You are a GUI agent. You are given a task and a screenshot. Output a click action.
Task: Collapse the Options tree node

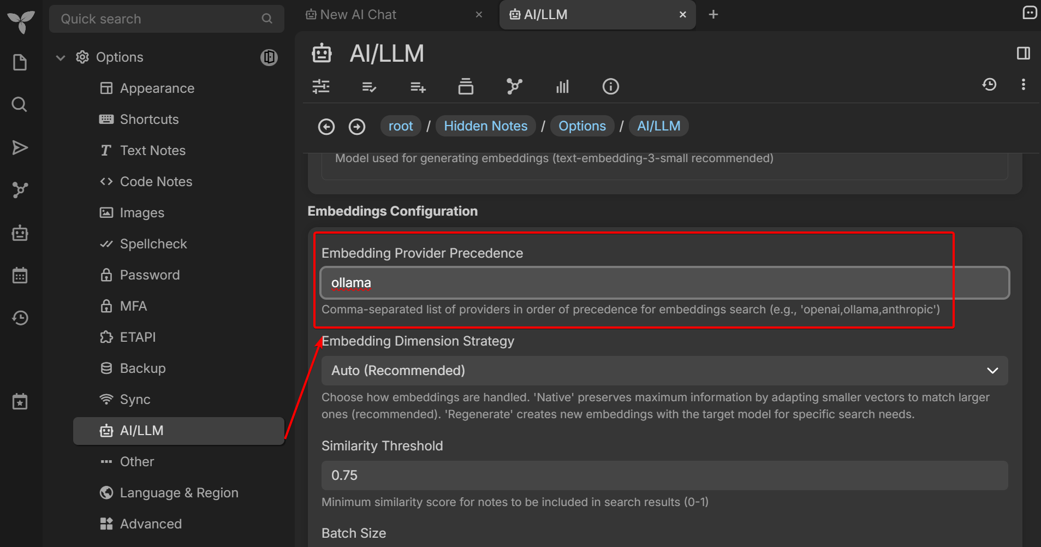click(x=61, y=57)
